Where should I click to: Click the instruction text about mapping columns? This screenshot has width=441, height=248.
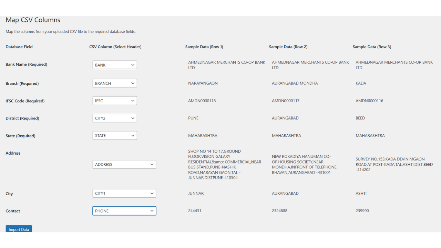[x=71, y=32]
